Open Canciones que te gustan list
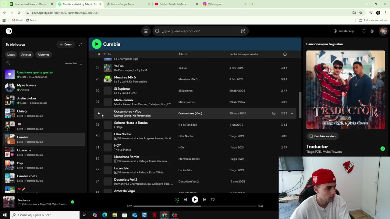390x219 pixels. pos(44,75)
